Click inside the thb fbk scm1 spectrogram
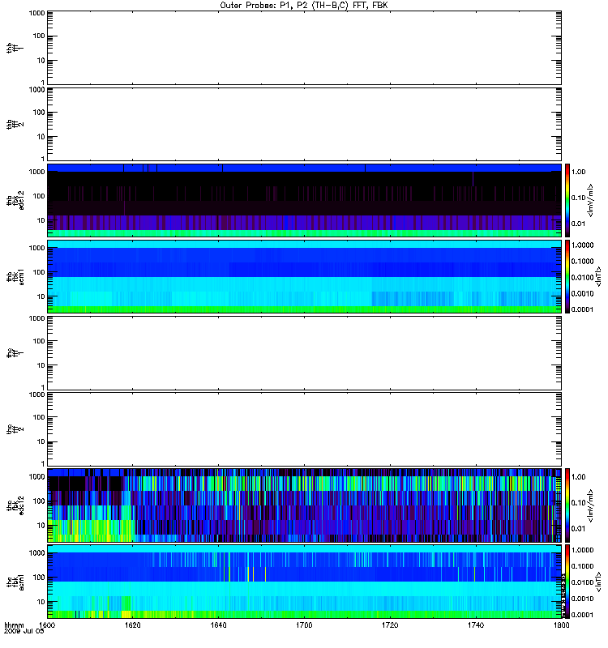 tap(304, 276)
